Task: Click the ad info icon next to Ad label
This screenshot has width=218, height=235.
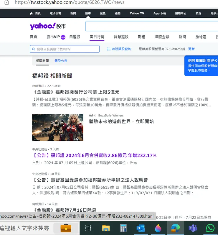Action: (95, 115)
